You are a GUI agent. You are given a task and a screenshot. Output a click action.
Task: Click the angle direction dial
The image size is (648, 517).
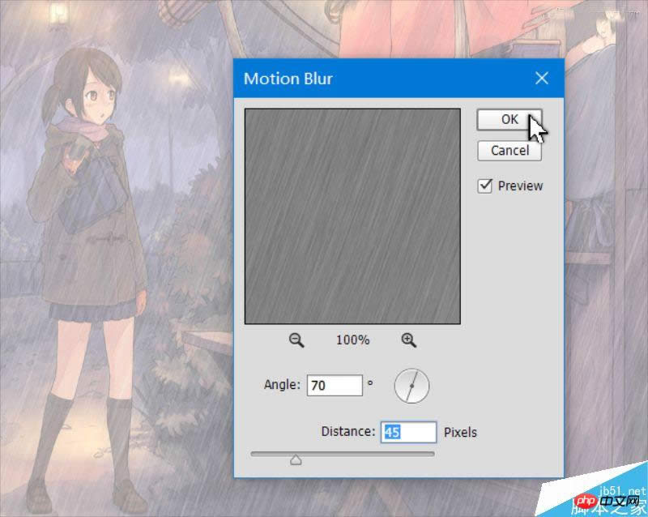411,387
